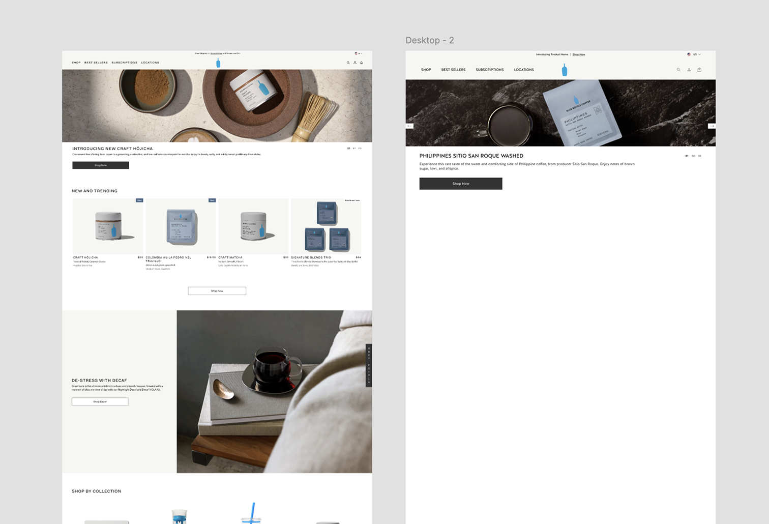The height and width of the screenshot is (524, 769).
Task: Click search icon in the left frame header
Action: click(x=348, y=63)
